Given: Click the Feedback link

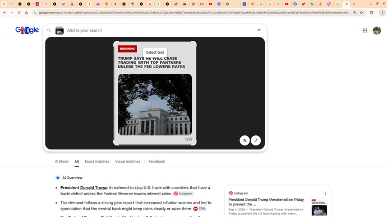Looking at the screenshot, I should (x=156, y=162).
